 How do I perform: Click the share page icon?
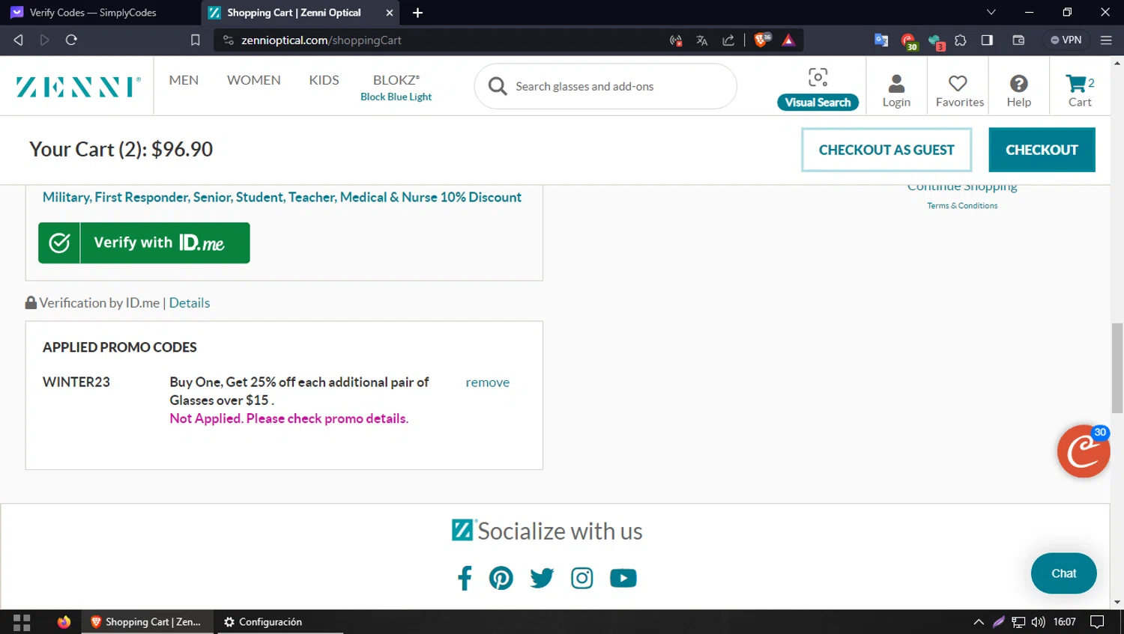click(728, 40)
